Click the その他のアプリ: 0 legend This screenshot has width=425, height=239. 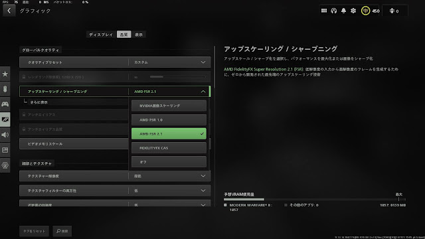pyautogui.click(x=301, y=205)
